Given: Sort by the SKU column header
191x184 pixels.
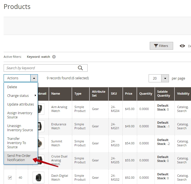Looking at the screenshot, I should 114,94.
